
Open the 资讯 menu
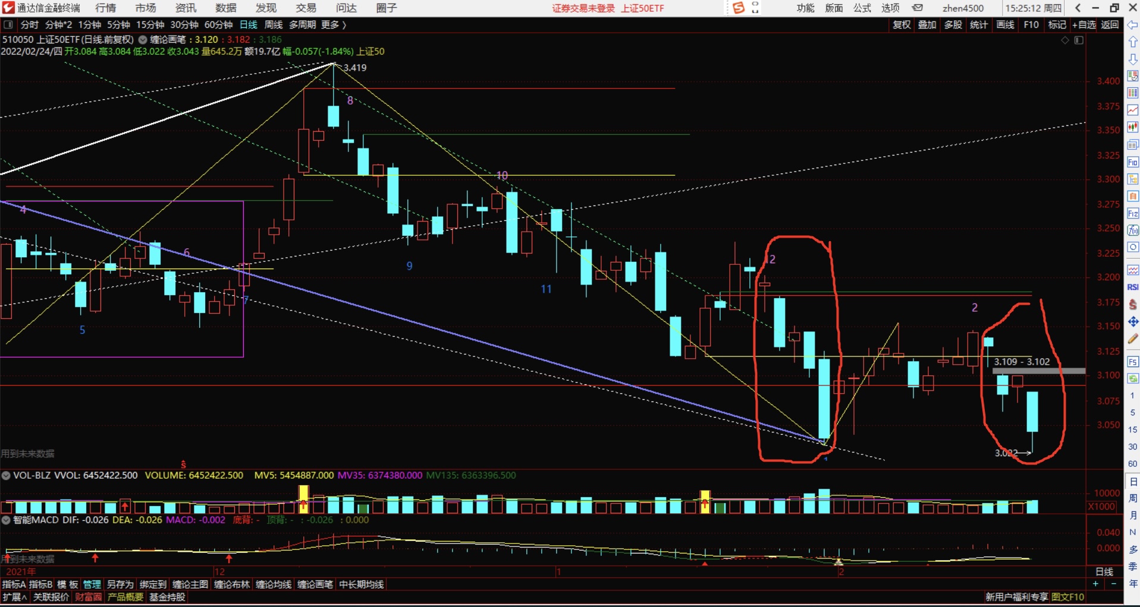click(186, 8)
